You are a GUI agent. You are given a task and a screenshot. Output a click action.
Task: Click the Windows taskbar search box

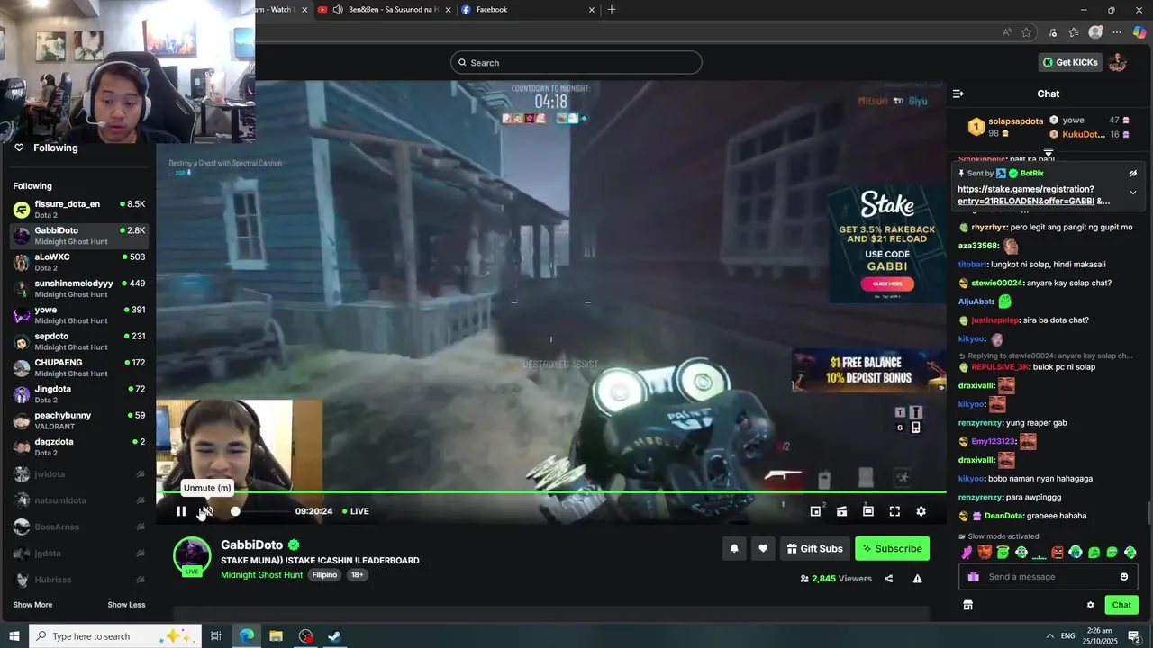click(x=115, y=636)
